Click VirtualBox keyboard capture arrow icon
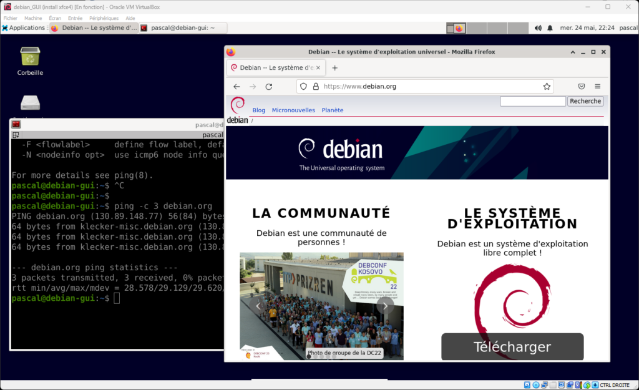The height and width of the screenshot is (390, 639). [595, 385]
